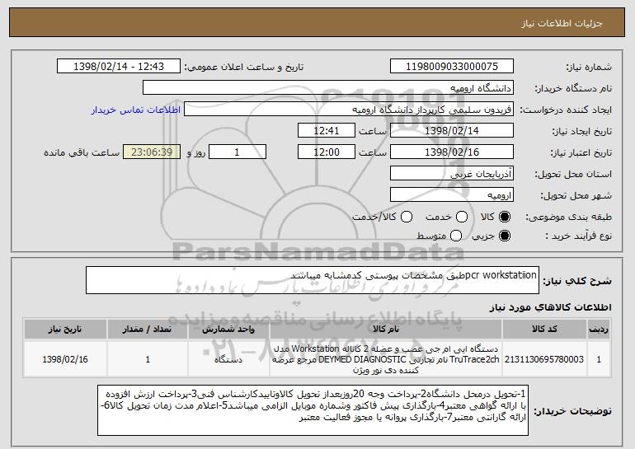
Task: Click the نام کالا column header
Action: (386, 329)
